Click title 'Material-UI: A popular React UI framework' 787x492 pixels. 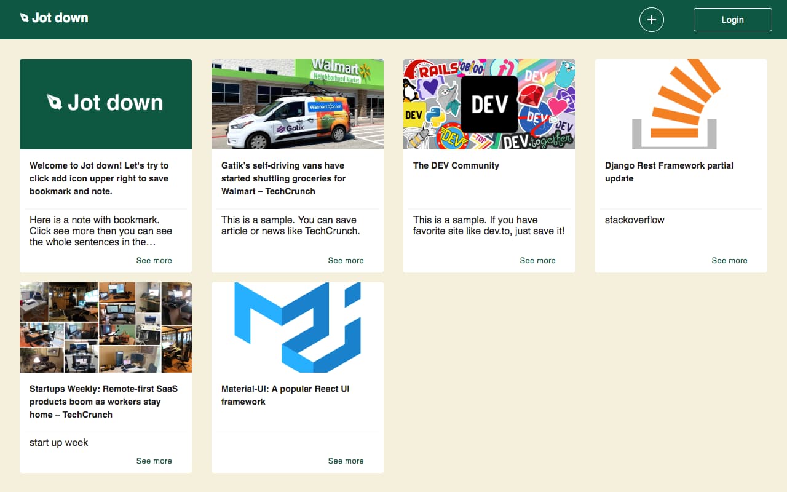point(285,395)
